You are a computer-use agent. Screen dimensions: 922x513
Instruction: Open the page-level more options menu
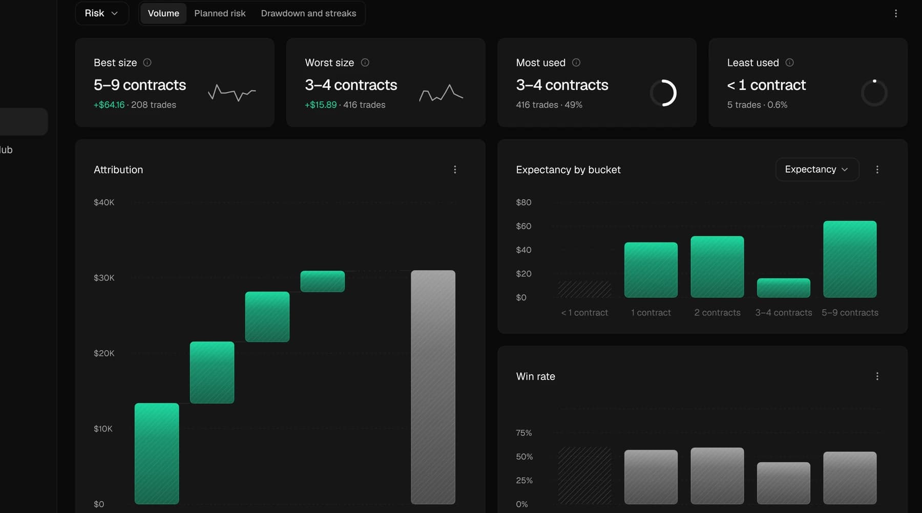(x=896, y=13)
